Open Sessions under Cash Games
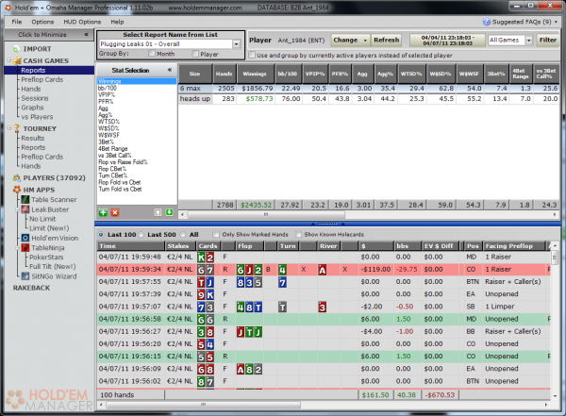Viewport: 566px width, 416px height. coord(34,98)
